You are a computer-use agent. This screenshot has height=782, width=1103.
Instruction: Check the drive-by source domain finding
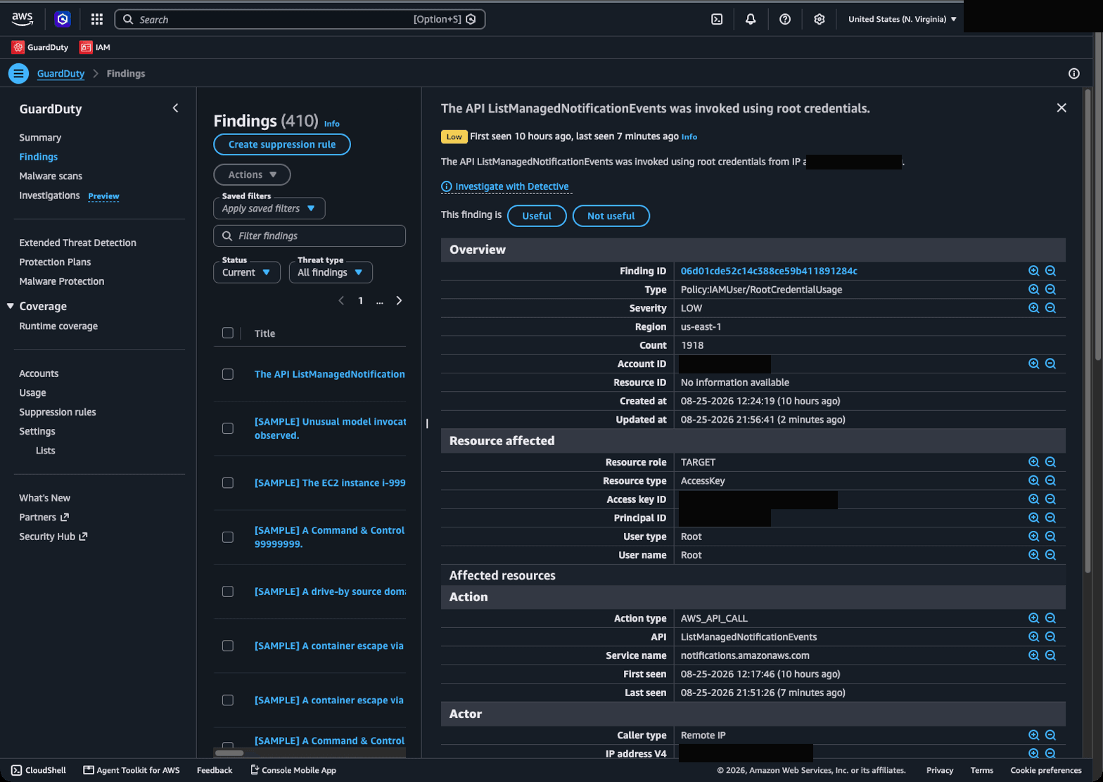pyautogui.click(x=228, y=591)
